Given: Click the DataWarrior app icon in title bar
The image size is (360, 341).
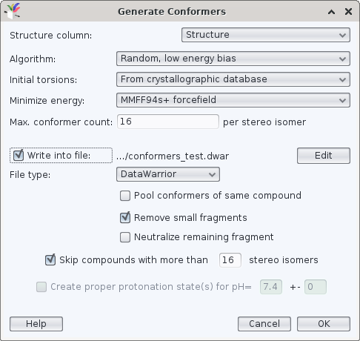Looking at the screenshot, I should pos(13,11).
